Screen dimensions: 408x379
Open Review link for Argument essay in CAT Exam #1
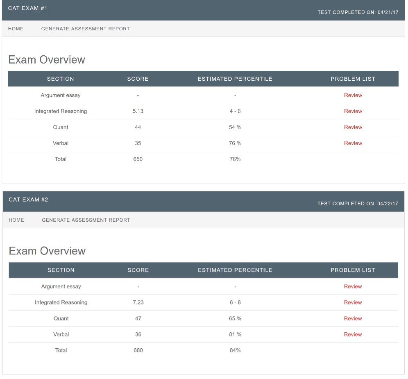click(x=353, y=95)
